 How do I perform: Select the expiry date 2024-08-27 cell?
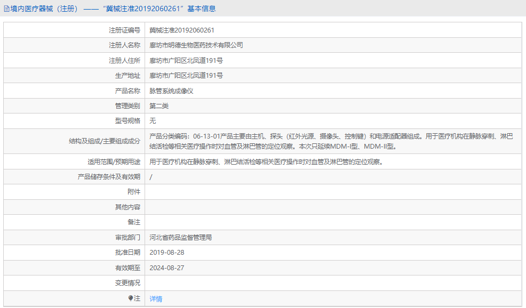169,267
